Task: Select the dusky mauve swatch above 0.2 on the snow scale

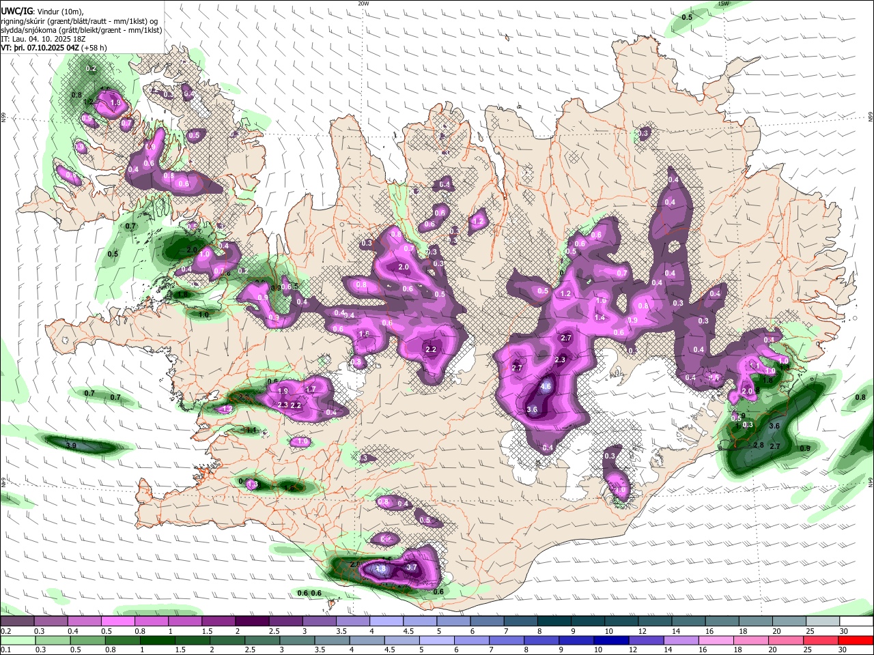Action: [17, 622]
